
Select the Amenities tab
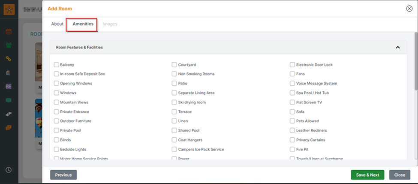click(x=83, y=24)
